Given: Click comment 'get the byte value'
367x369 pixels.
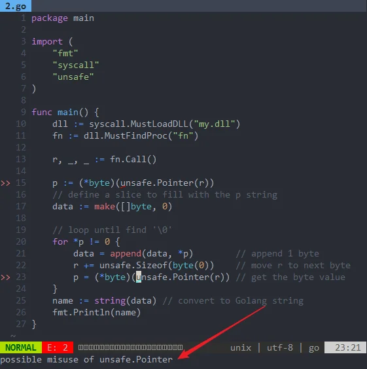Looking at the screenshot, I should point(298,277).
